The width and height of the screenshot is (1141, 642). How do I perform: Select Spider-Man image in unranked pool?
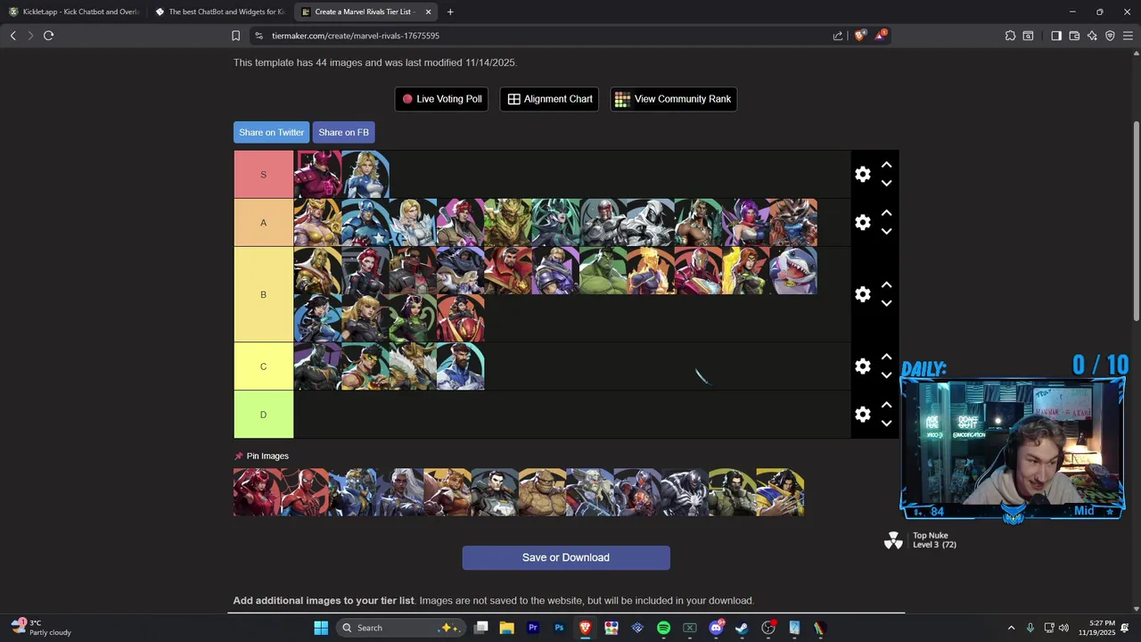pos(304,492)
